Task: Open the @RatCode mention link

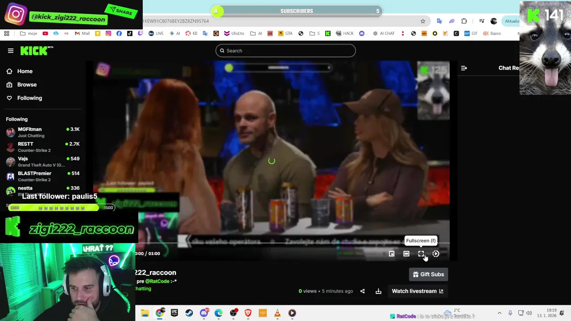Action: (157, 281)
